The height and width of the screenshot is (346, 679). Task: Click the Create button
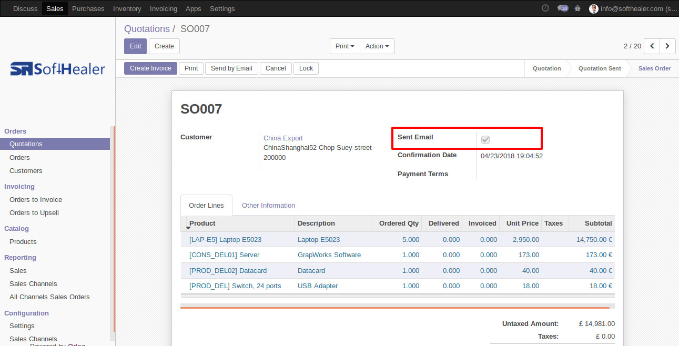(x=164, y=46)
